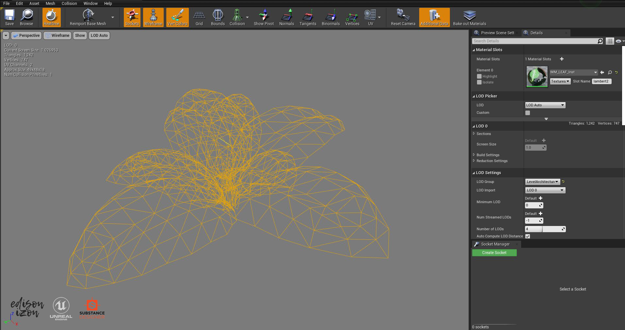This screenshot has width=625, height=330.
Task: Enable the Sockets display
Action: (132, 17)
